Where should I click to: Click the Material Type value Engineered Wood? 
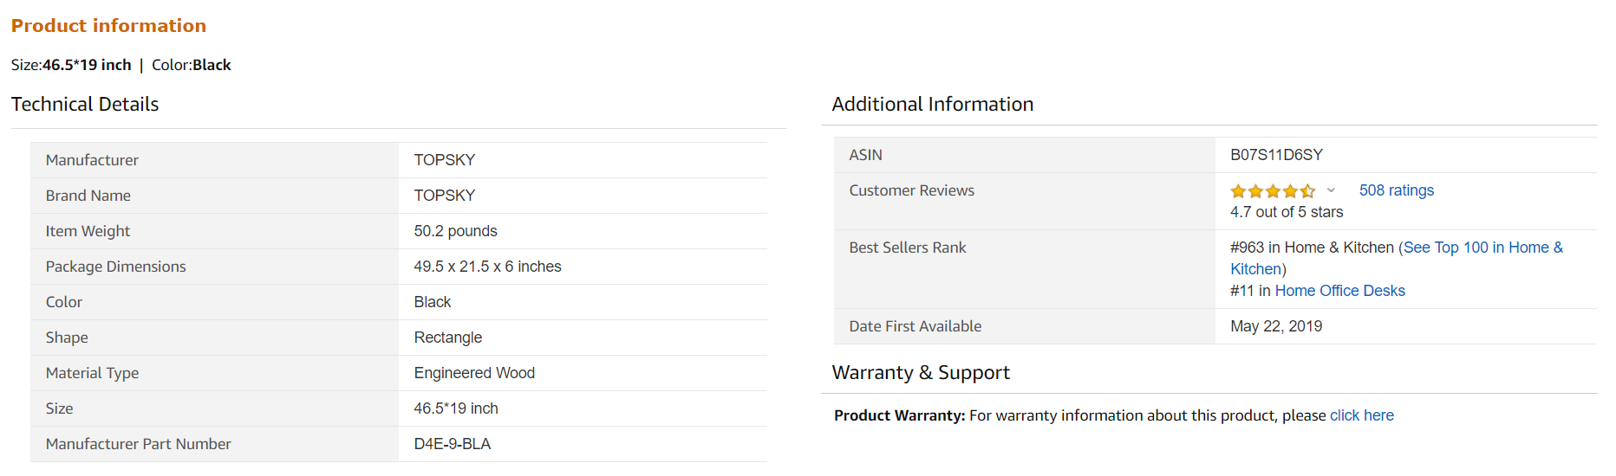point(474,373)
